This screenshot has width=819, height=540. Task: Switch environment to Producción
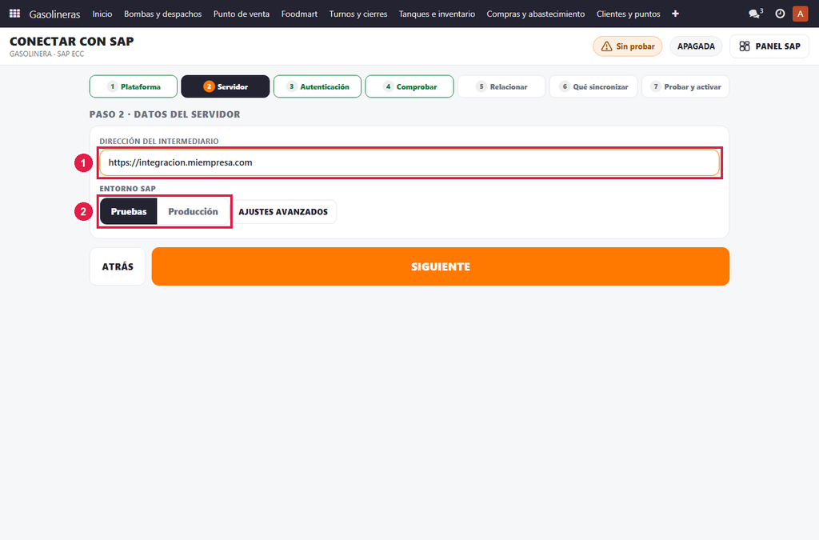(193, 211)
